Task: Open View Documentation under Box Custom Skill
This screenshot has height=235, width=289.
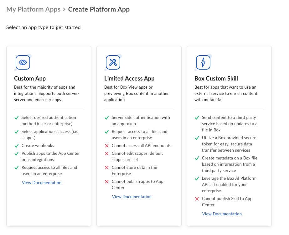Action: 222,214
